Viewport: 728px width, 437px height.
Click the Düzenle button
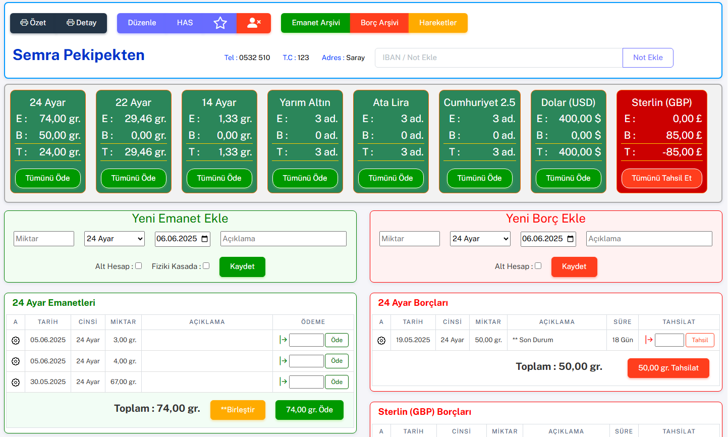tap(142, 23)
